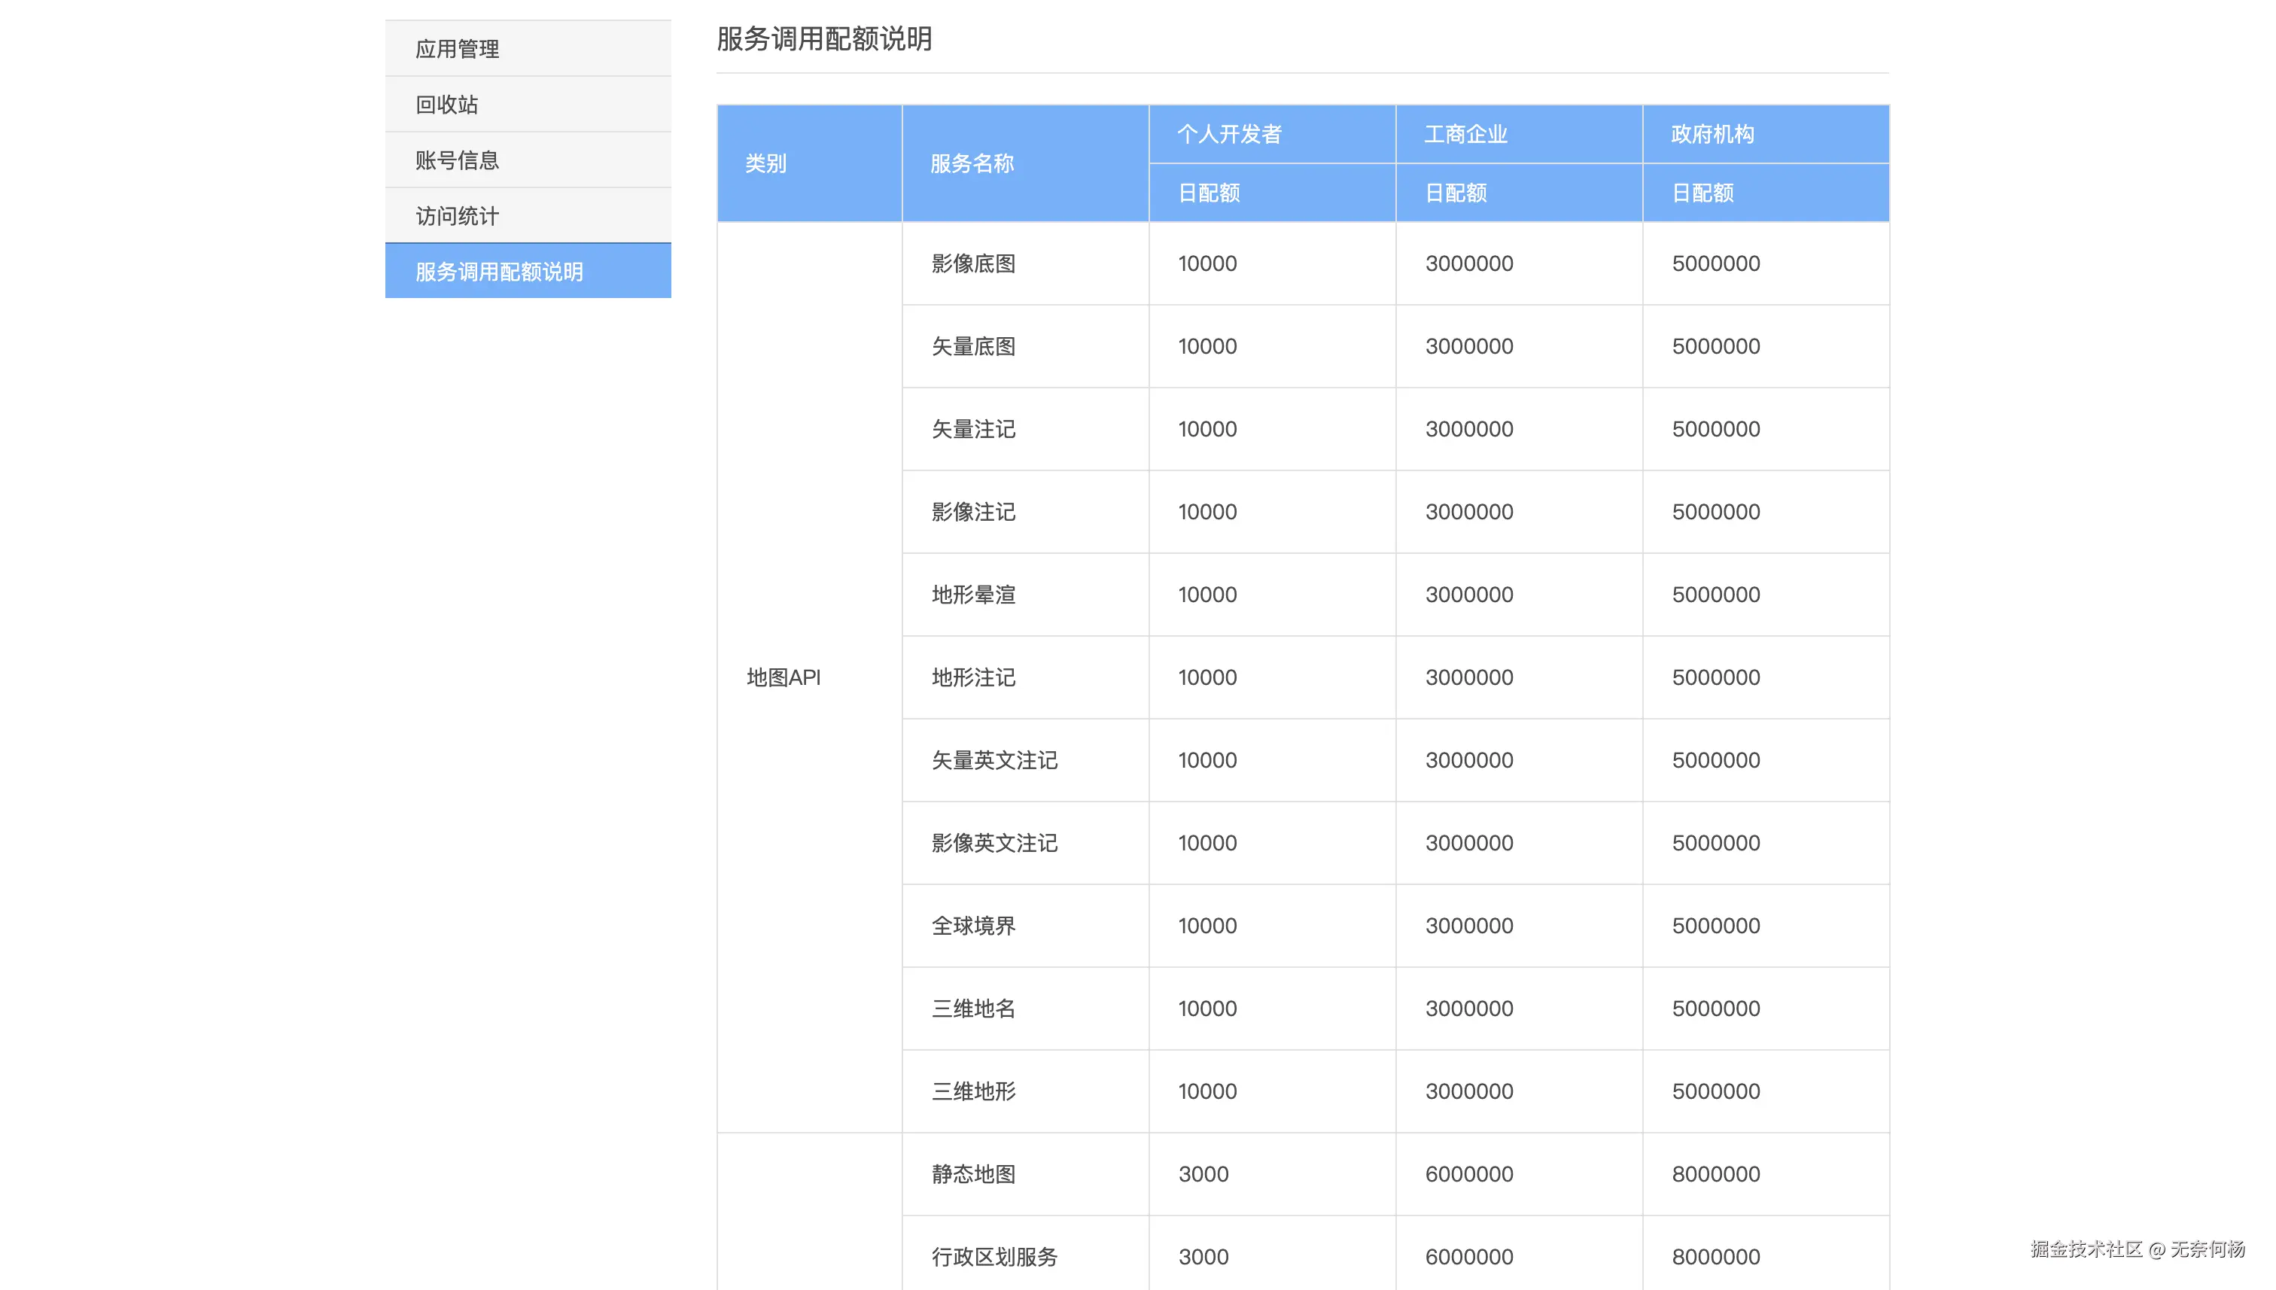
Task: Click the 服务名称 column header
Action: tap(972, 164)
